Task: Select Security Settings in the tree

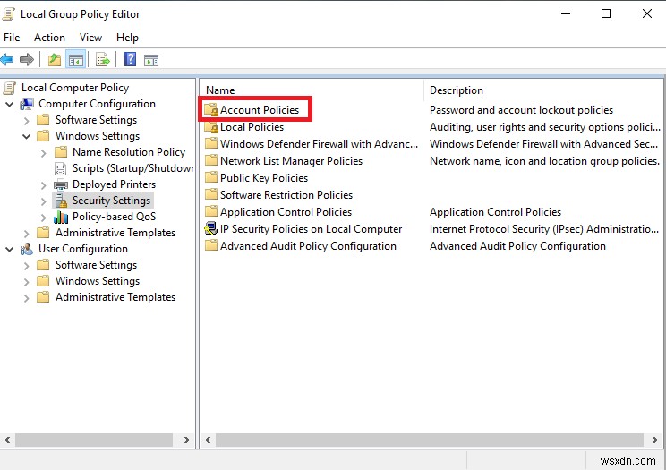Action: (x=111, y=201)
